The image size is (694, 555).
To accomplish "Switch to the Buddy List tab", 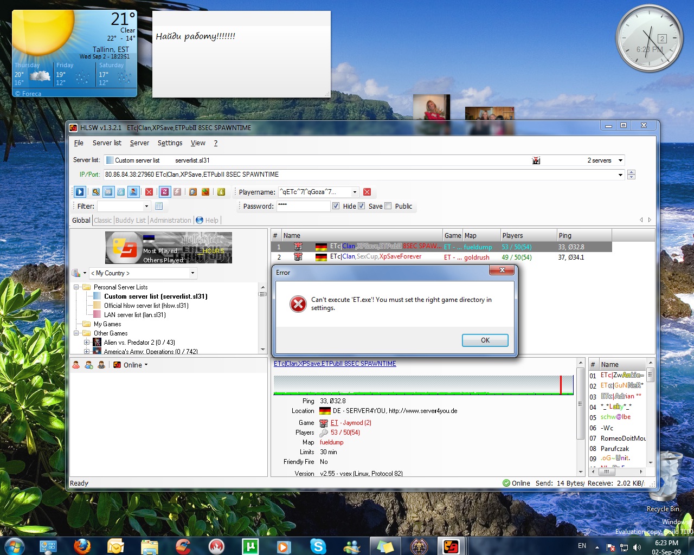I will 130,221.
